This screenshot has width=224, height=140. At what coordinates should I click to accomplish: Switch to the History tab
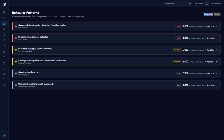[x=217, y=14]
